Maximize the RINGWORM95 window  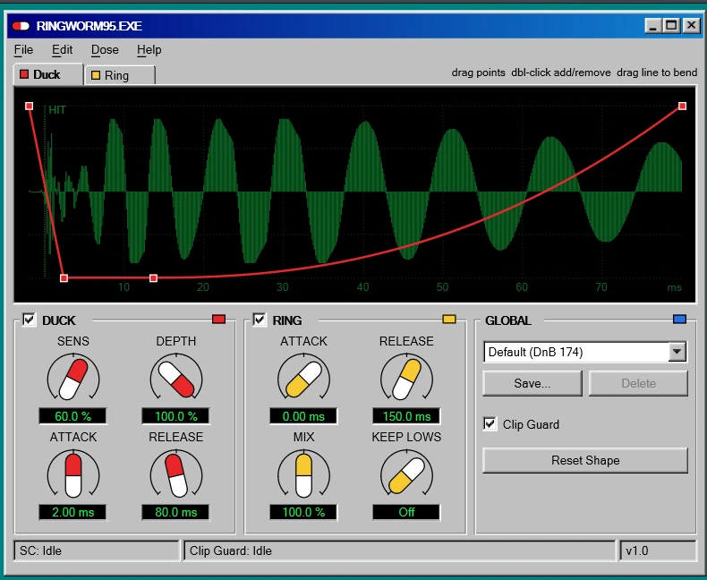[671, 26]
